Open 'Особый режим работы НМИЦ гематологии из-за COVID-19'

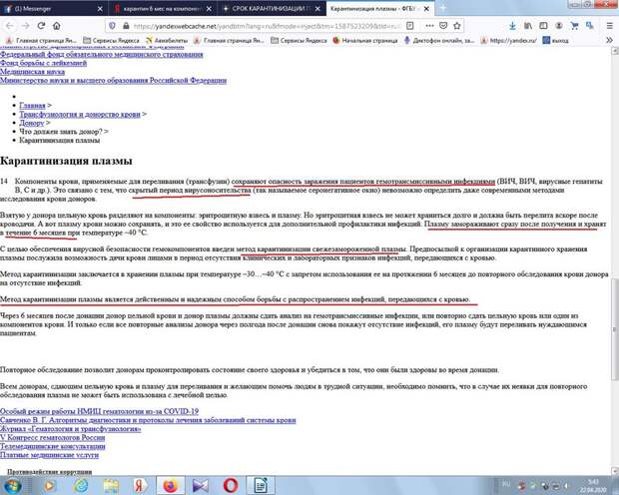[99, 411]
